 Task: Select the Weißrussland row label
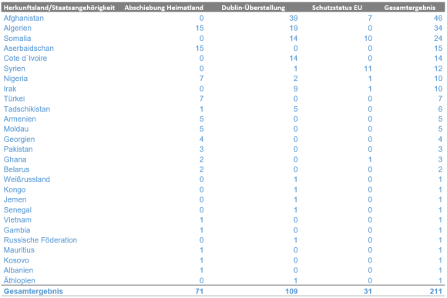27,179
